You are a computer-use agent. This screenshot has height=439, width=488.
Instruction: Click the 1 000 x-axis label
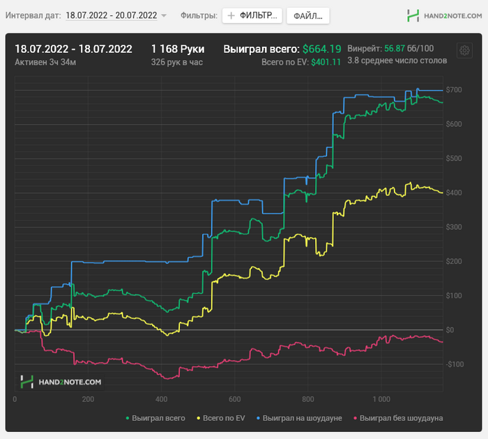point(381,399)
